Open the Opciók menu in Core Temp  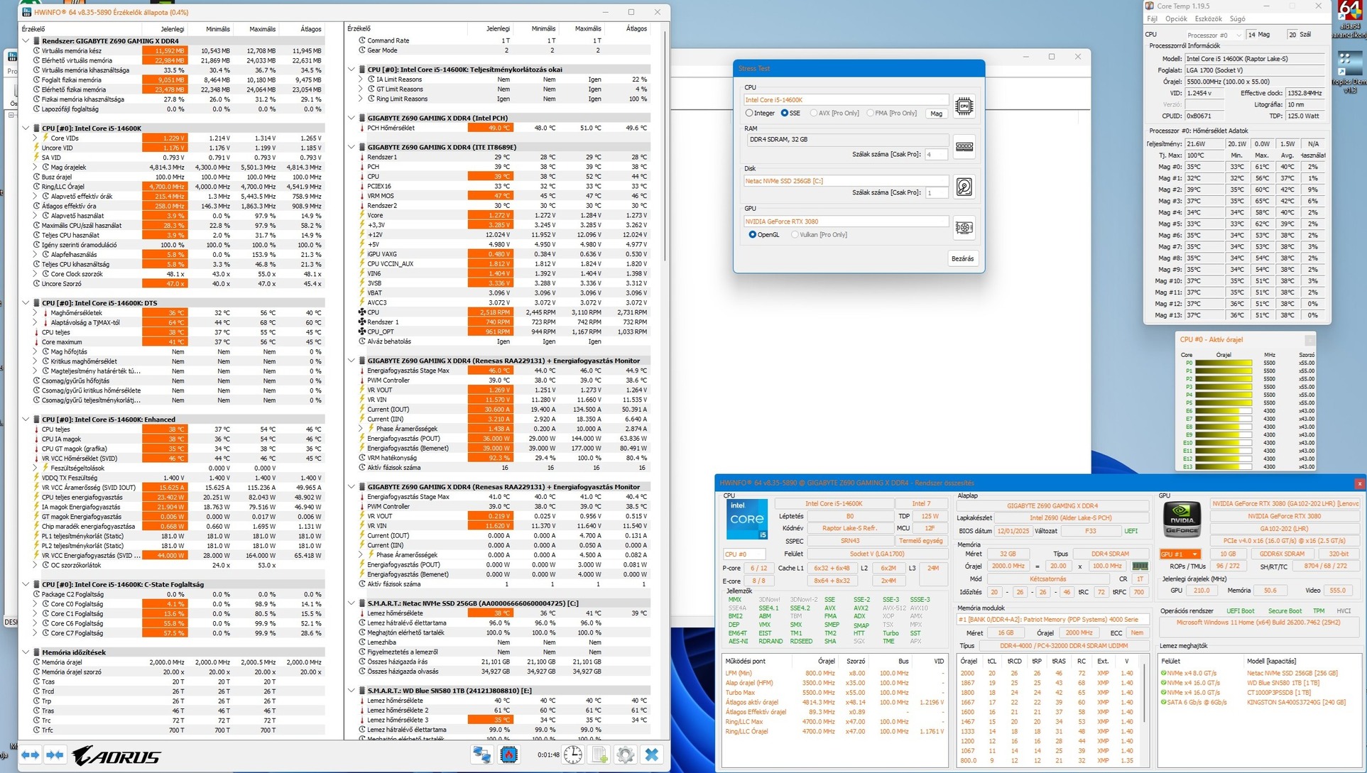coord(1175,19)
